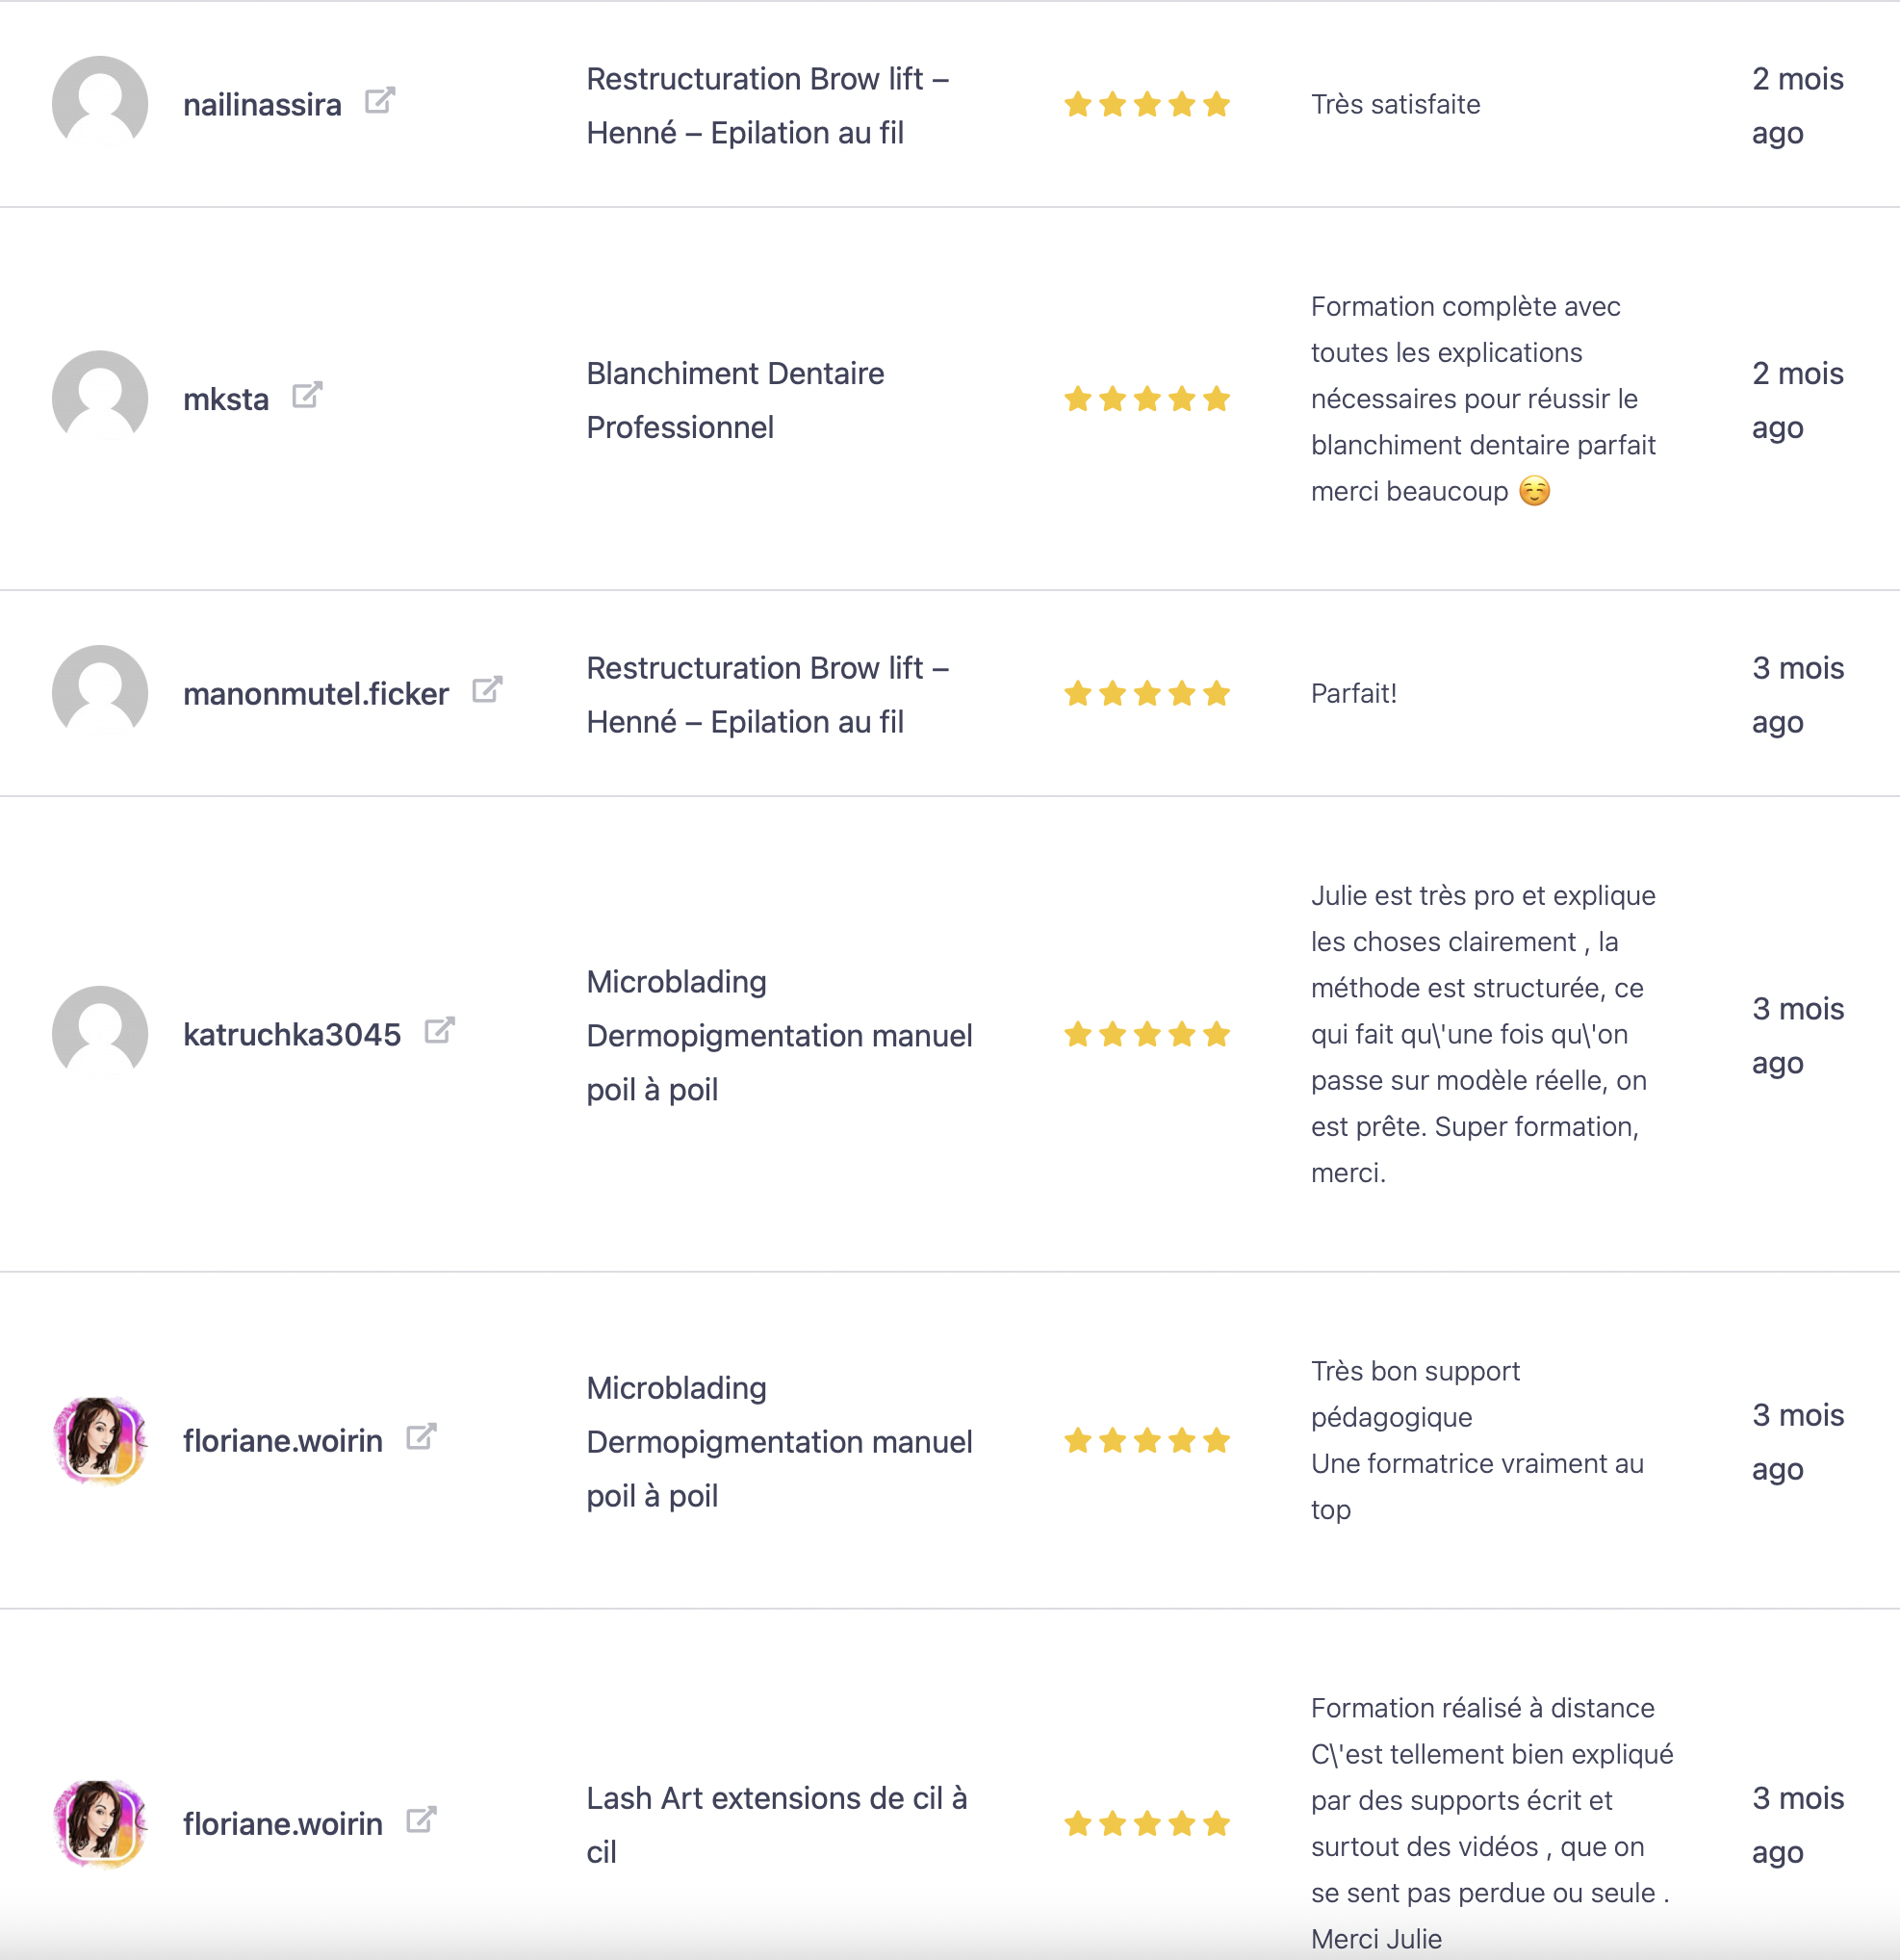Click the five-star rating in mksta's review
1900x1960 pixels.
tap(1146, 400)
